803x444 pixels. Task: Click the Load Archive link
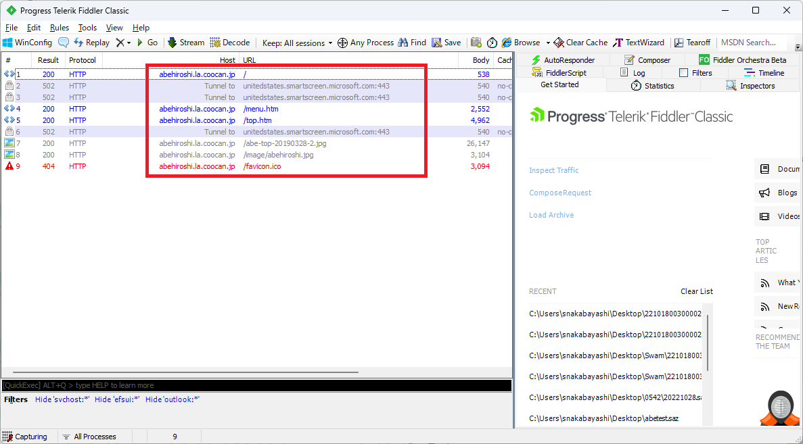pos(551,215)
